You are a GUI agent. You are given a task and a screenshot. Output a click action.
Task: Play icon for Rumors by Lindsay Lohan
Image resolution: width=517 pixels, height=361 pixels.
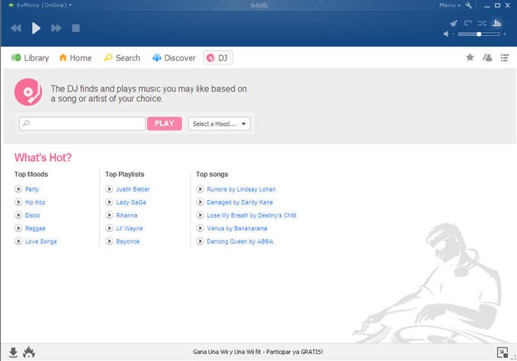tap(200, 189)
